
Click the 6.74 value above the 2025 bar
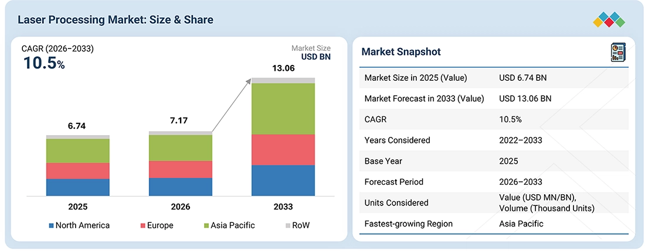coord(78,126)
